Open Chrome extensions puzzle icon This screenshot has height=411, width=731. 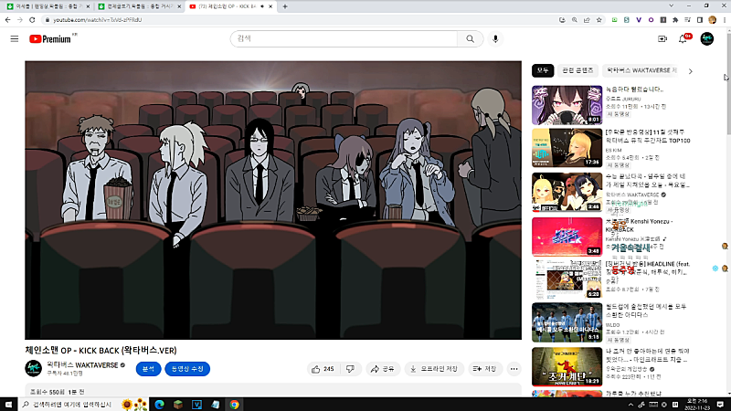tap(675, 20)
